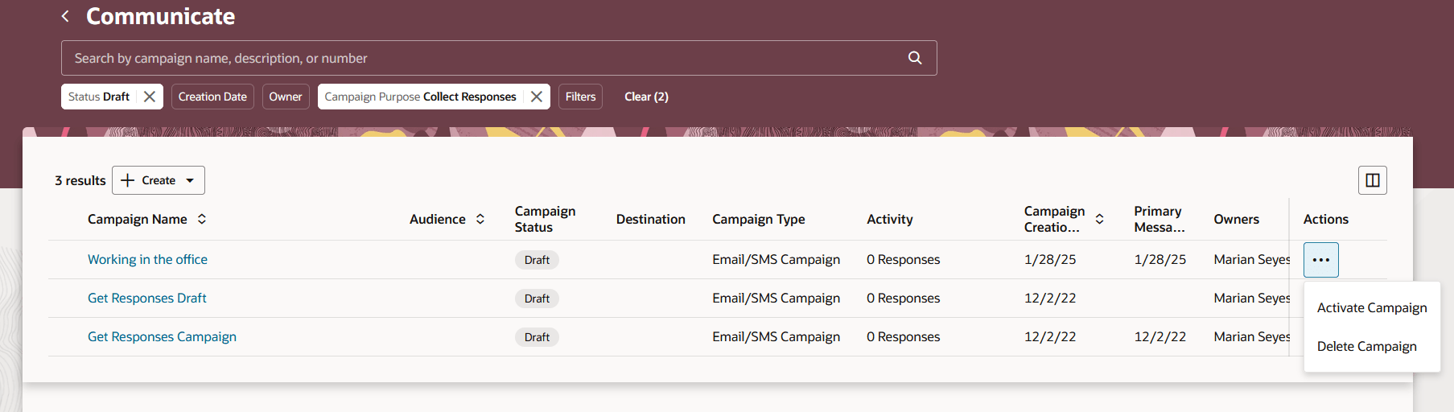The width and height of the screenshot is (1454, 412).
Task: Open the column layout settings icon
Action: 1373,180
